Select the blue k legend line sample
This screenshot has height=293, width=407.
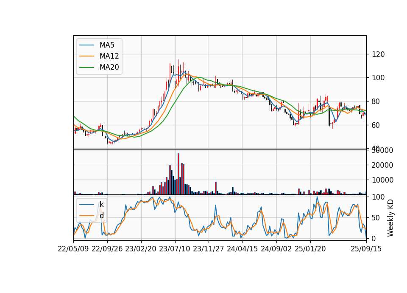coord(86,205)
